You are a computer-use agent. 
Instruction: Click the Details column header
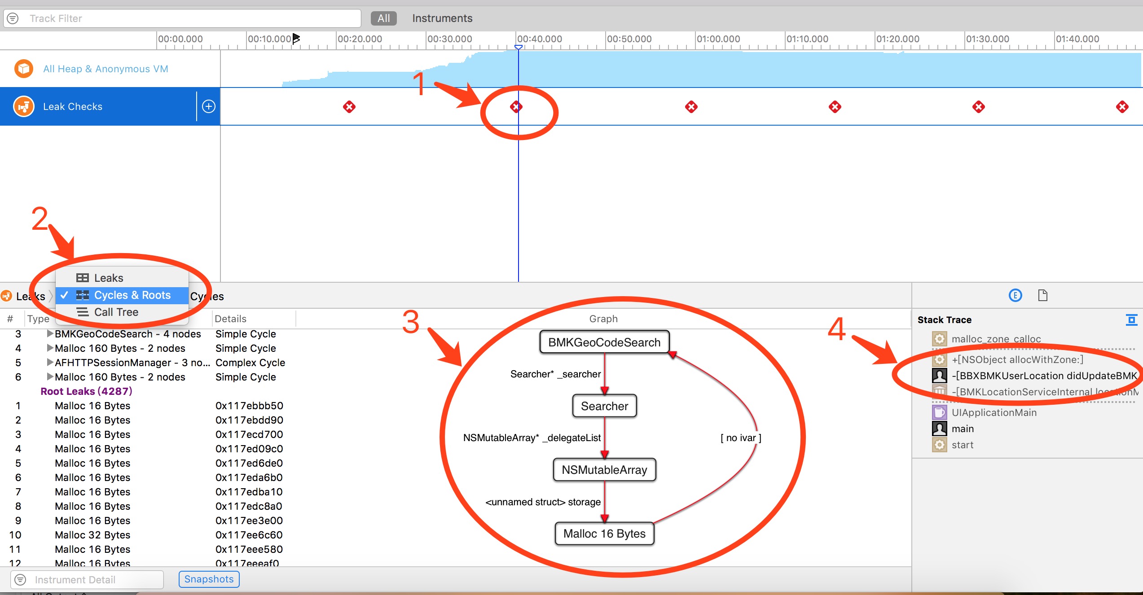click(230, 319)
